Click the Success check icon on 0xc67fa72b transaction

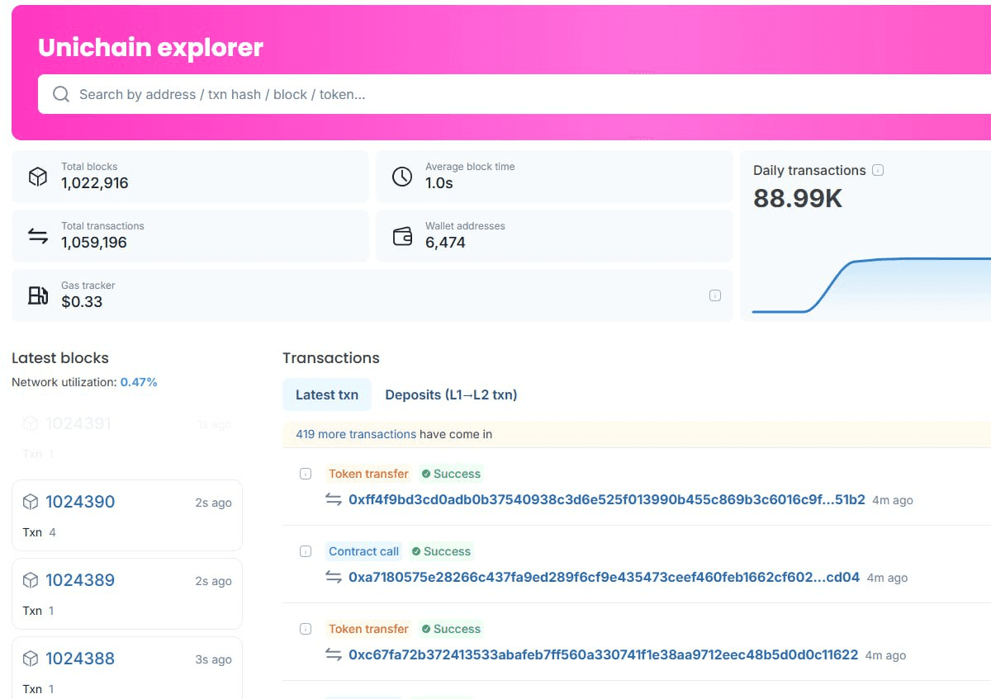426,629
